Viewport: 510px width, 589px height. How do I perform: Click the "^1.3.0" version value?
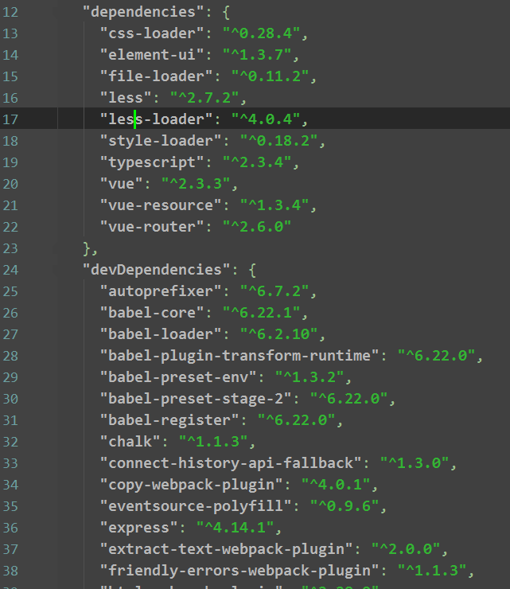pyautogui.click(x=415, y=462)
